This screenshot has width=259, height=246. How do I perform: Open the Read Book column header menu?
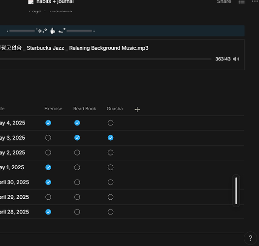click(x=85, y=109)
